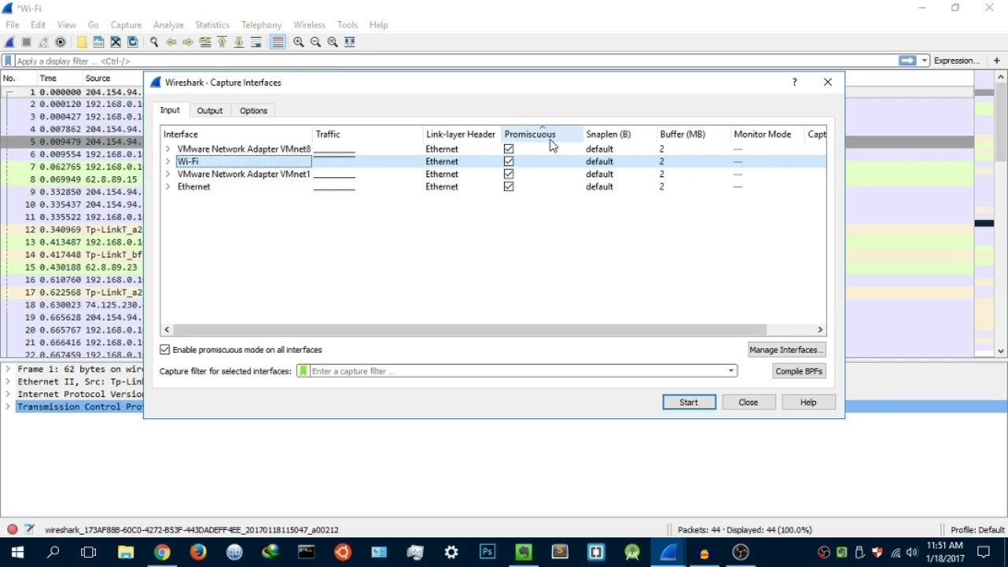Jump to the first packet toolbar icon
The width and height of the screenshot is (1008, 567).
(x=222, y=43)
